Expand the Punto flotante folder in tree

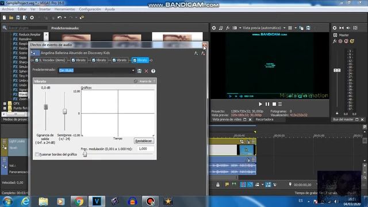tap(5, 108)
